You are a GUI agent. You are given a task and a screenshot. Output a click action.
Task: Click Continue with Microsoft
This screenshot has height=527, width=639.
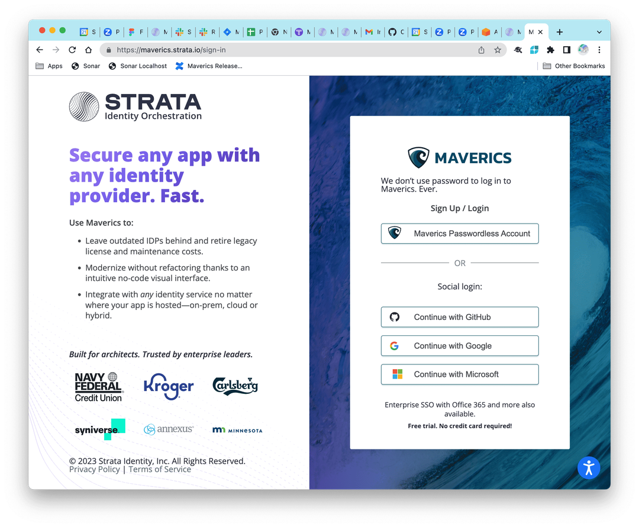pyautogui.click(x=460, y=374)
